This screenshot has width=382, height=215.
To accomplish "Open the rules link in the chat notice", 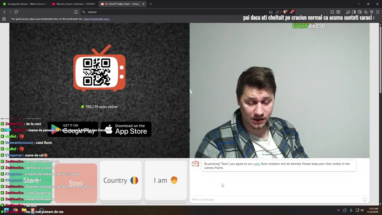I will pyautogui.click(x=256, y=164).
